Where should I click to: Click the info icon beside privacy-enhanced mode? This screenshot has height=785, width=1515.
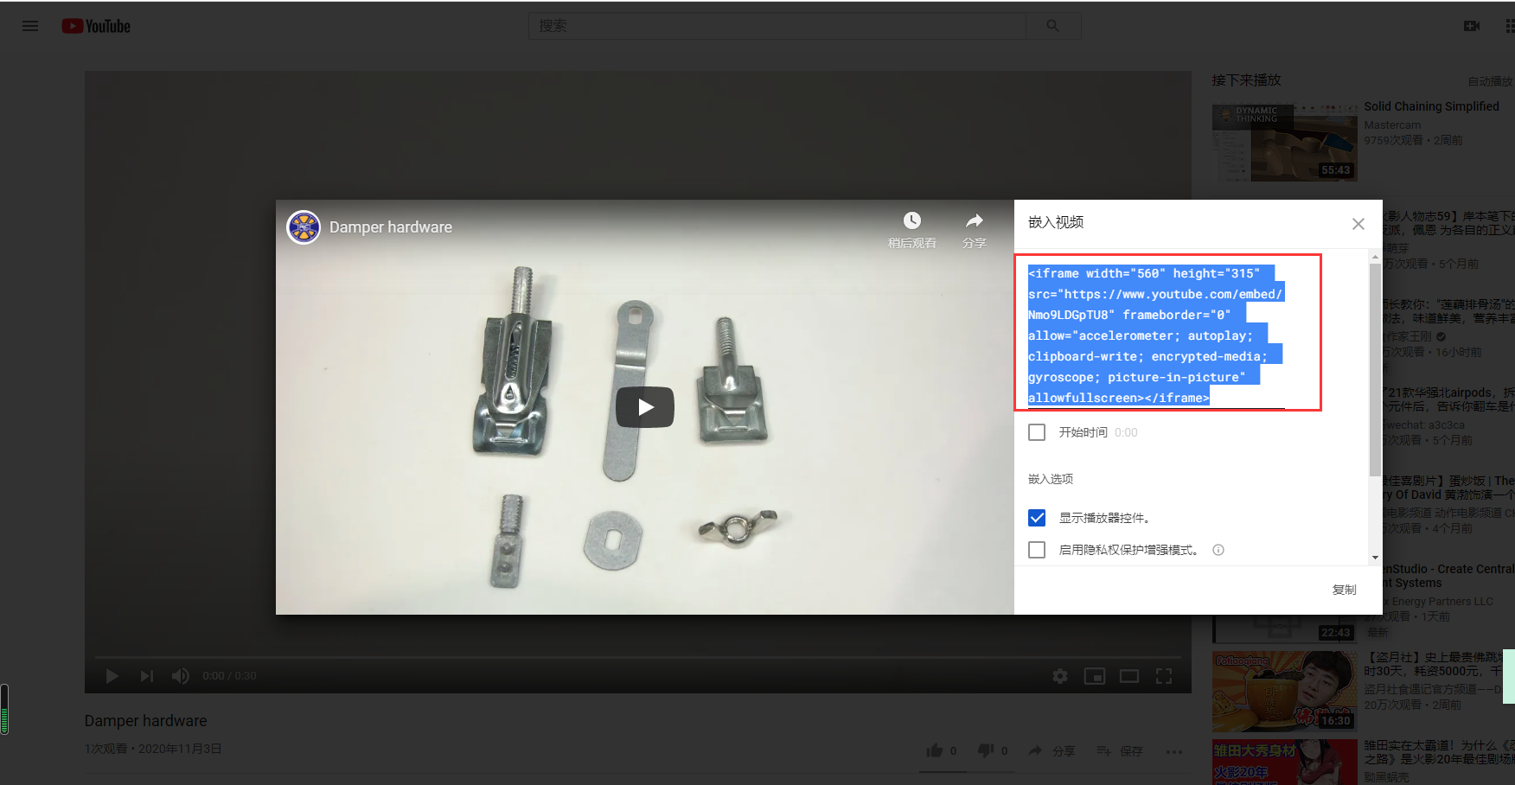1218,550
